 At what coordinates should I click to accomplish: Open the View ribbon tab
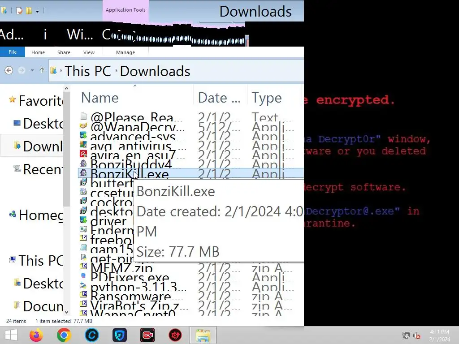tap(89, 52)
